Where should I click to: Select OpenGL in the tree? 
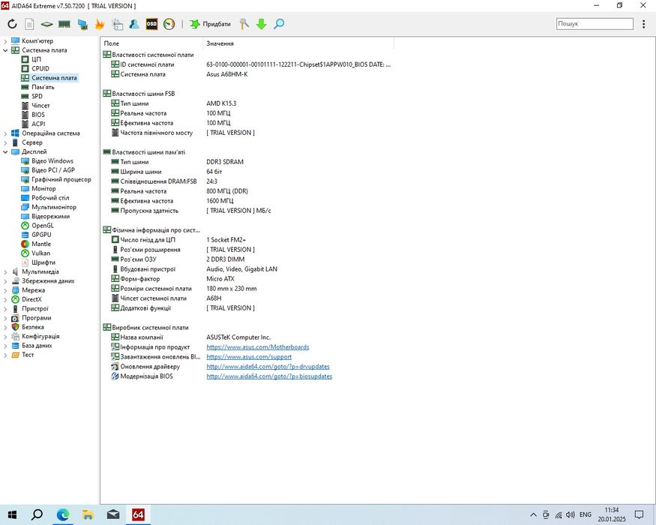(42, 226)
